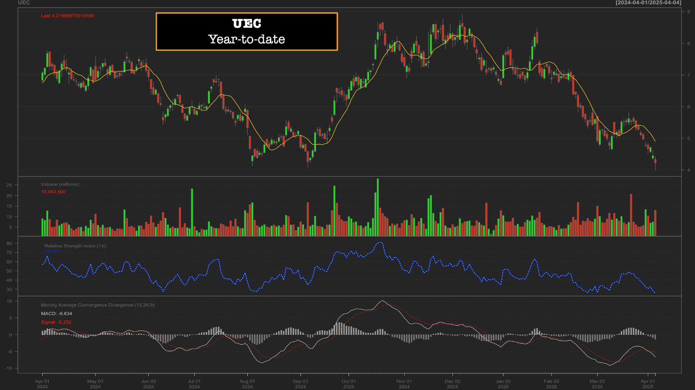This screenshot has height=390, width=695.
Task: Click the RSI axis tick '60'
Action: [9, 262]
